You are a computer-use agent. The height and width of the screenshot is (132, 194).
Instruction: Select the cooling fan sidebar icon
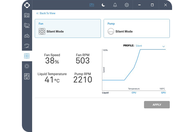coord(27,56)
